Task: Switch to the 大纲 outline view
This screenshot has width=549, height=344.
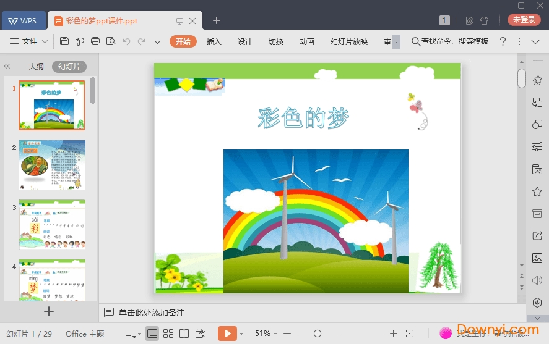Action: pos(36,66)
